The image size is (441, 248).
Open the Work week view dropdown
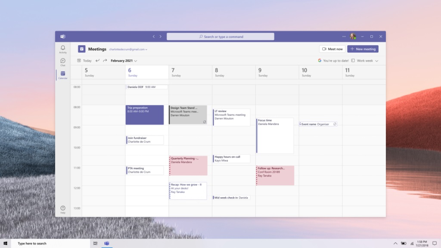click(364, 61)
